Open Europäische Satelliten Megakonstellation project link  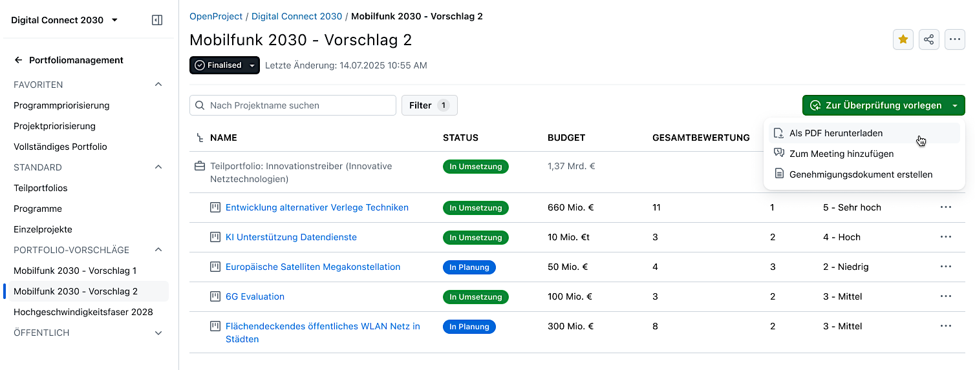coord(313,267)
